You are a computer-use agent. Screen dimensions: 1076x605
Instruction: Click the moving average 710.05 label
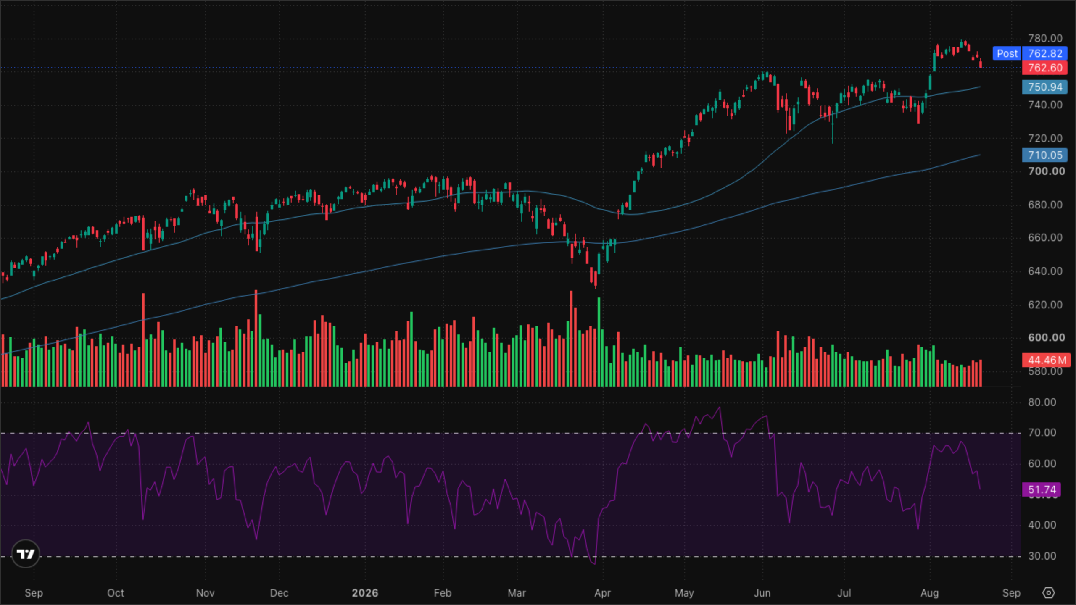click(1045, 155)
